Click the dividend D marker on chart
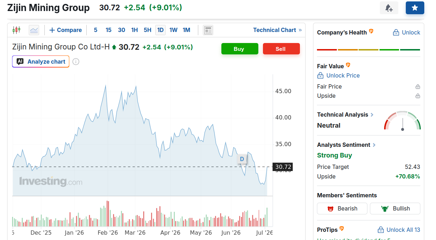Viewport: 436px width, 240px height. coord(242,159)
